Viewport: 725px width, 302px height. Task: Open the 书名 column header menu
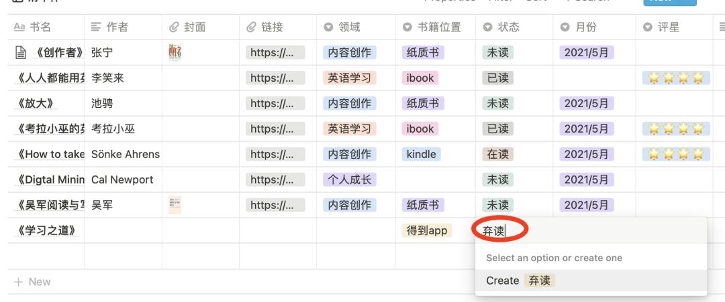click(46, 27)
